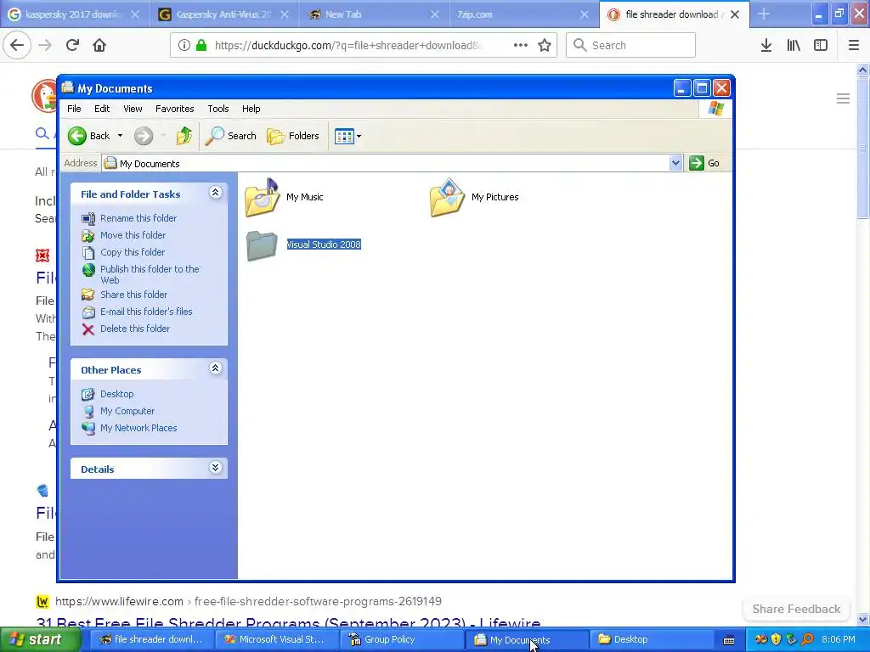Click Share this folder
Viewport: 870px width, 652px height.
tap(133, 295)
